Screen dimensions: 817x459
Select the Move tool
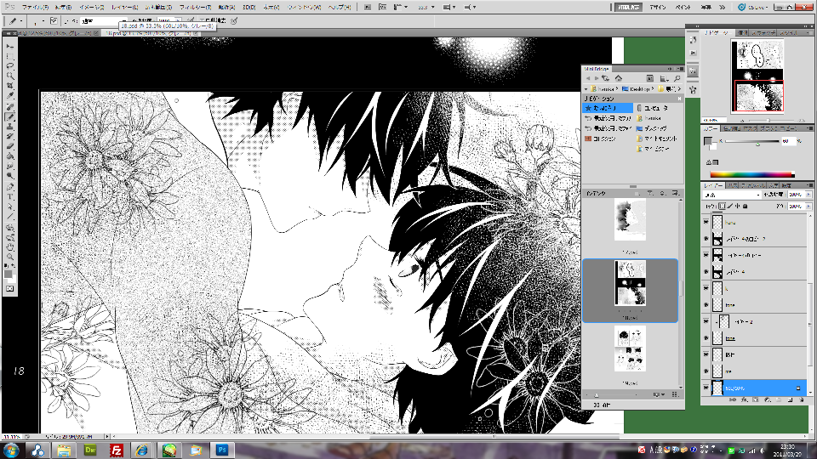(10, 47)
